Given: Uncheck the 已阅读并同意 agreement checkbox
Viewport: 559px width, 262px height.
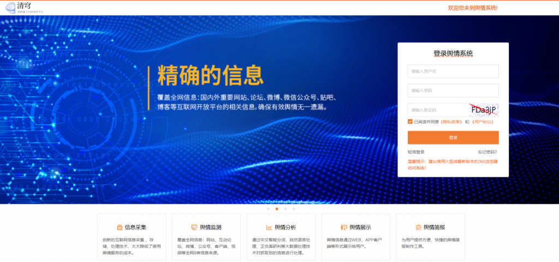Looking at the screenshot, I should click(410, 121).
